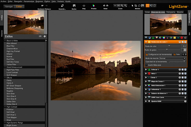Toggle Clonar 1 tool checkbox
Screen dimensions: 191x127
(x=183, y=77)
